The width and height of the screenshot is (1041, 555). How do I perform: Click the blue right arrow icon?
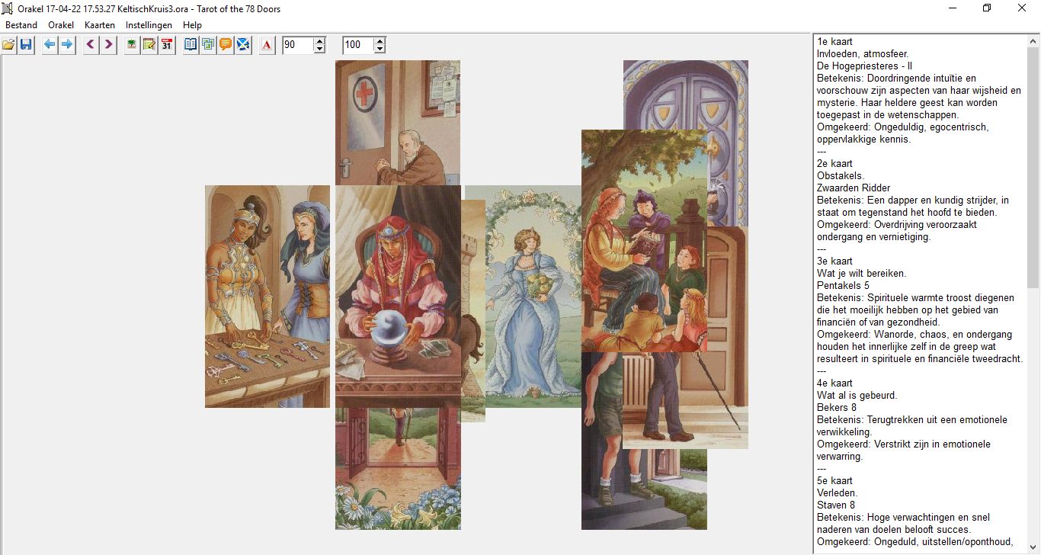[x=67, y=45]
